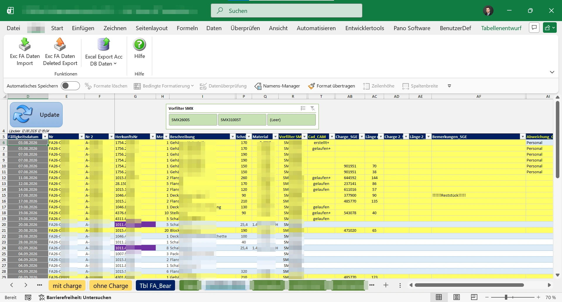The height and width of the screenshot is (302, 562).
Task: Open Fälligkeitsdatum column filter dropdown
Action: tap(45, 137)
